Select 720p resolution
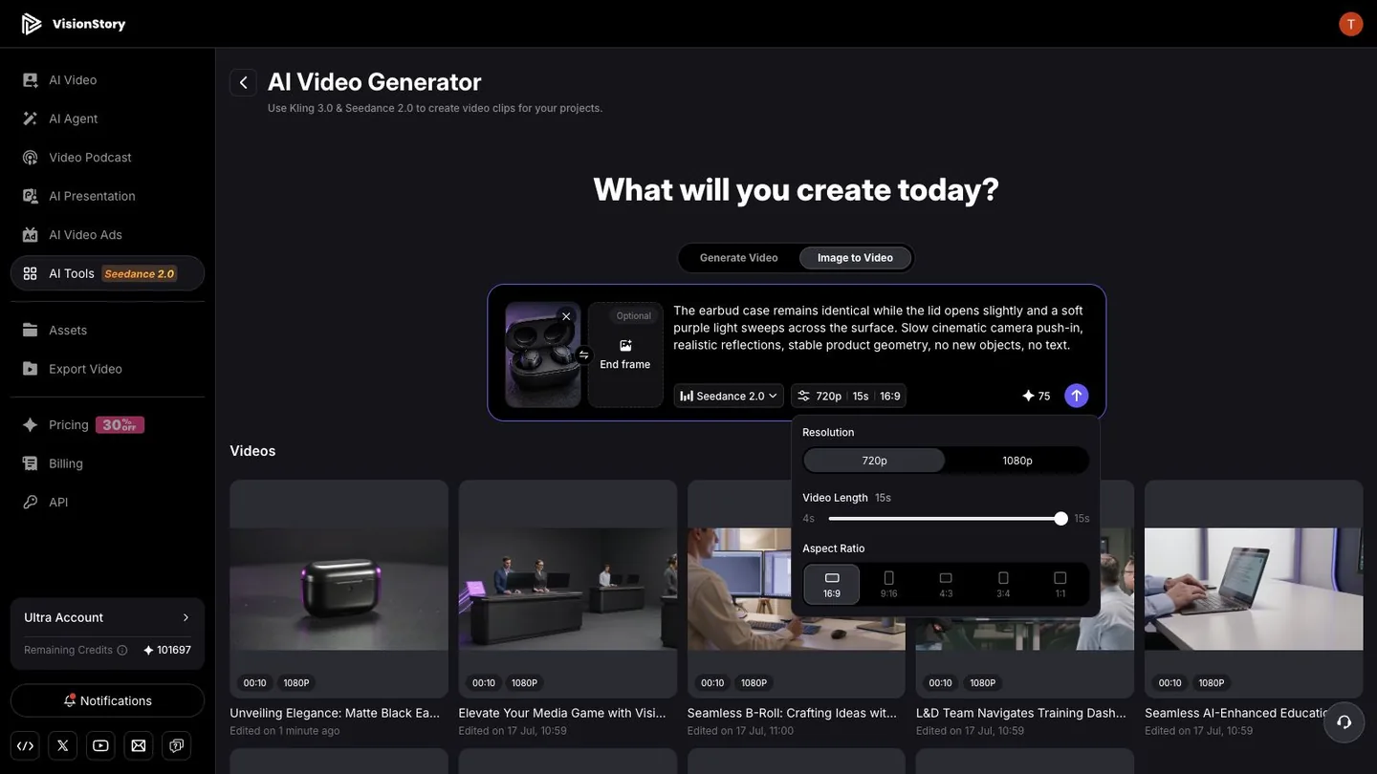Viewport: 1377px width, 774px height. click(874, 461)
